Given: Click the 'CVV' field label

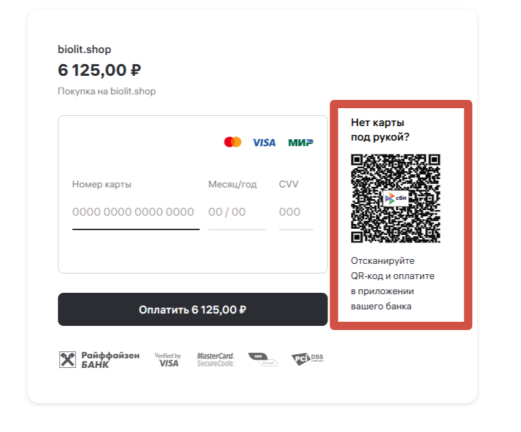Looking at the screenshot, I should click(288, 184).
